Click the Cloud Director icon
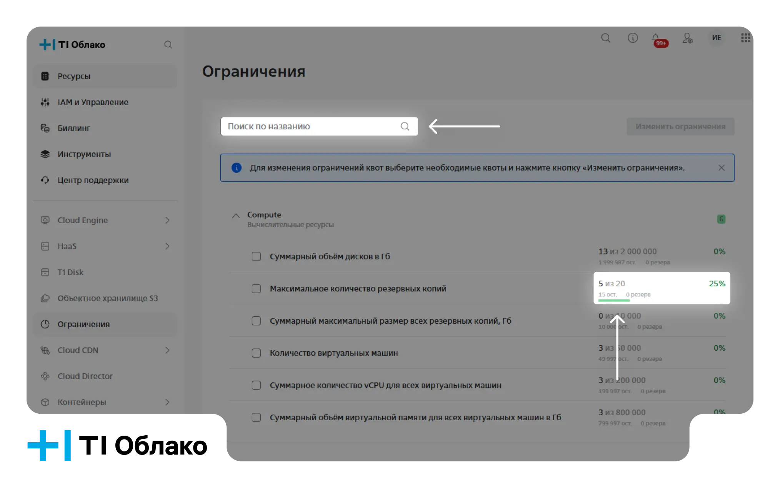Image resolution: width=780 pixels, height=488 pixels. click(x=45, y=376)
